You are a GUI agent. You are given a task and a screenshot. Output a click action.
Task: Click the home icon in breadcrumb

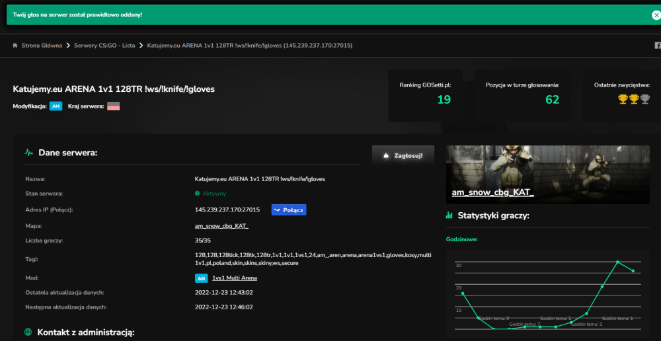(x=15, y=46)
